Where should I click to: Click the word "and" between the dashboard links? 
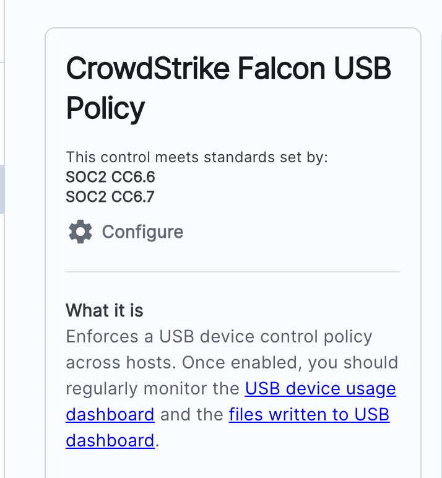[191, 414]
